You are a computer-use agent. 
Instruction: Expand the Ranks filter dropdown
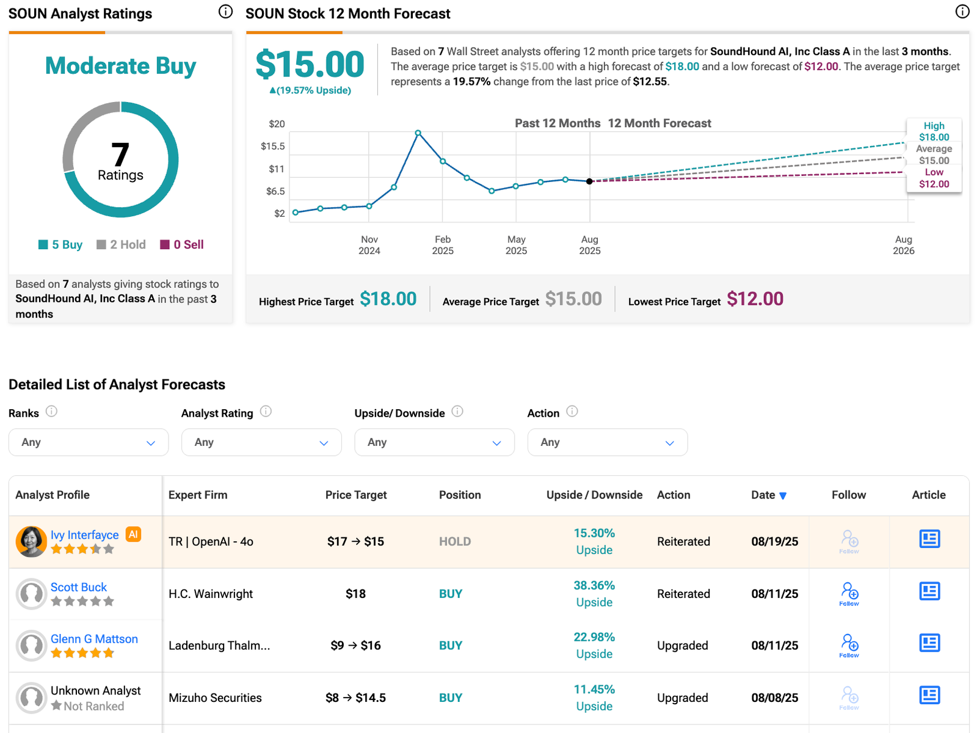(89, 442)
